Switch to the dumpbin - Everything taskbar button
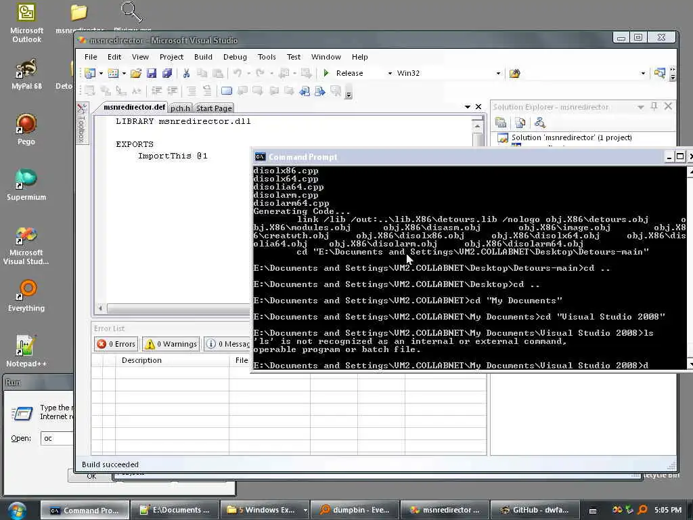 [355, 510]
